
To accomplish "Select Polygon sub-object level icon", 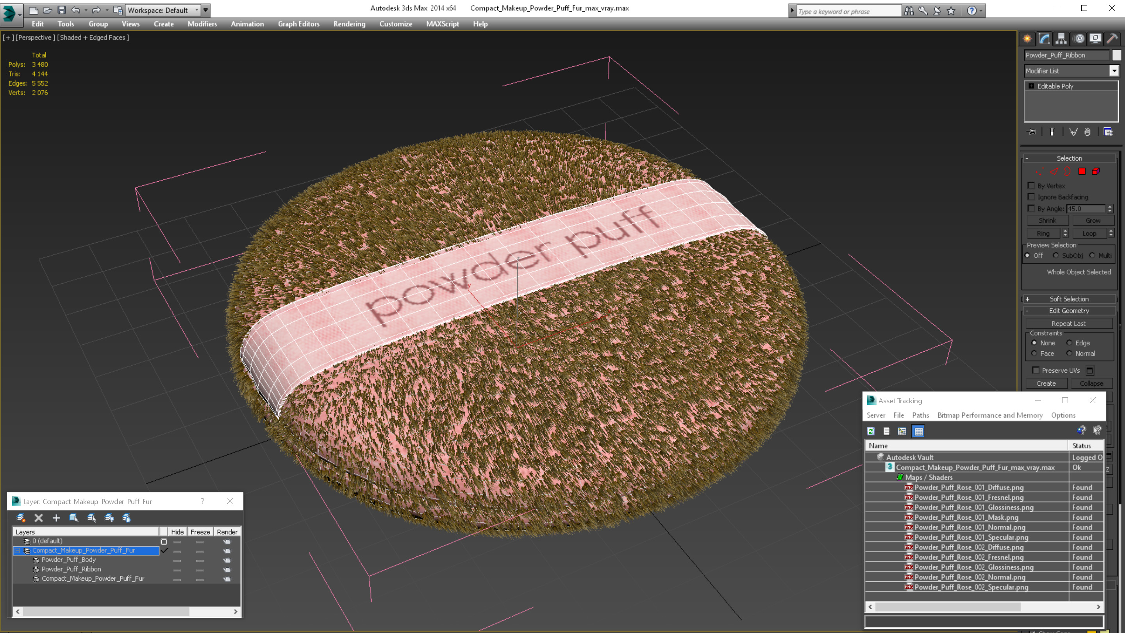I will point(1082,171).
